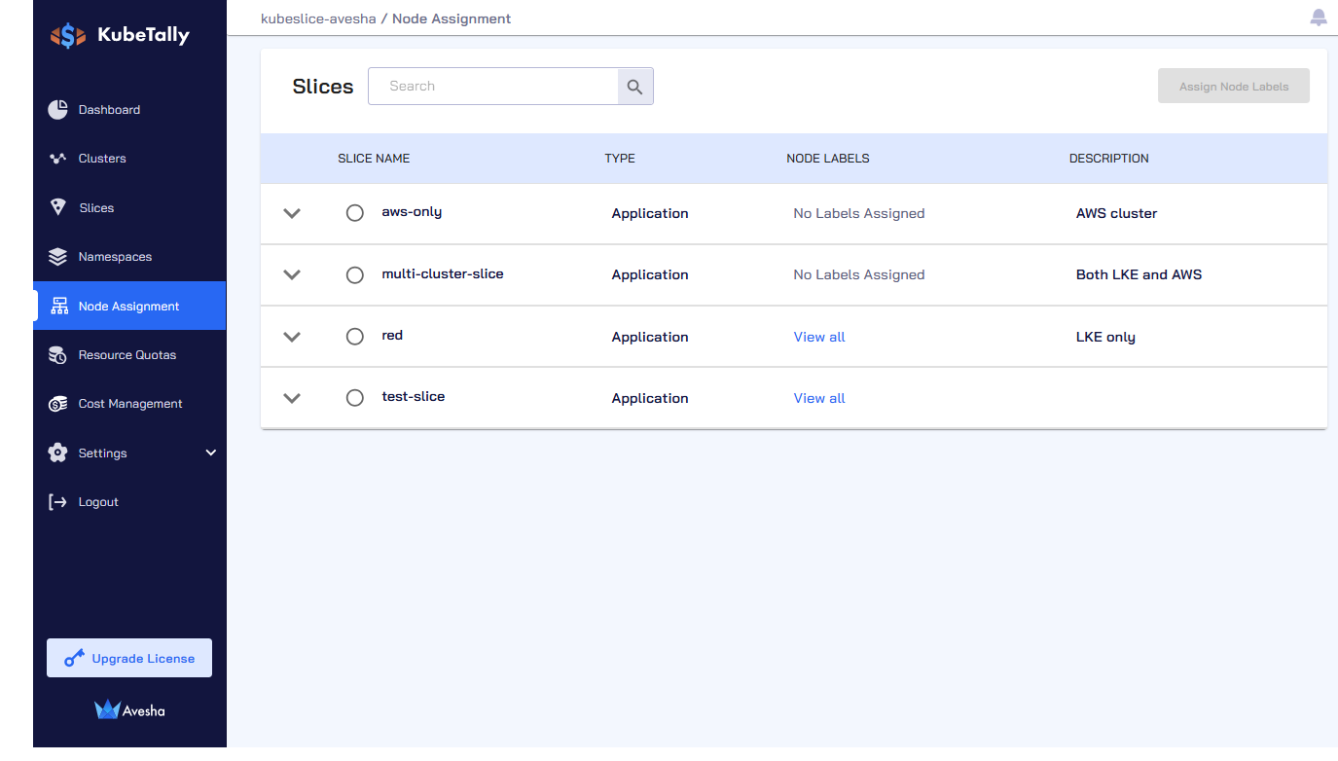This screenshot has width=1338, height=761.
Task: Expand the red slice row chevron
Action: [x=292, y=337]
